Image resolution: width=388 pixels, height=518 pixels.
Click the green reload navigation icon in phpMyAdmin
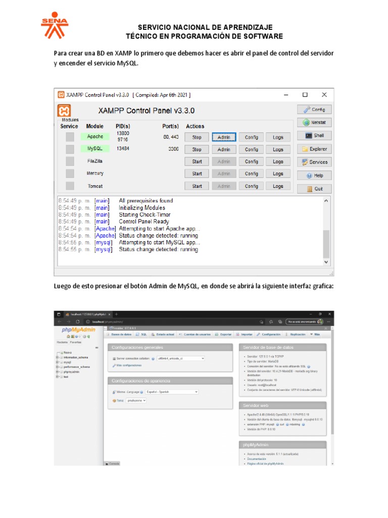pos(88,336)
